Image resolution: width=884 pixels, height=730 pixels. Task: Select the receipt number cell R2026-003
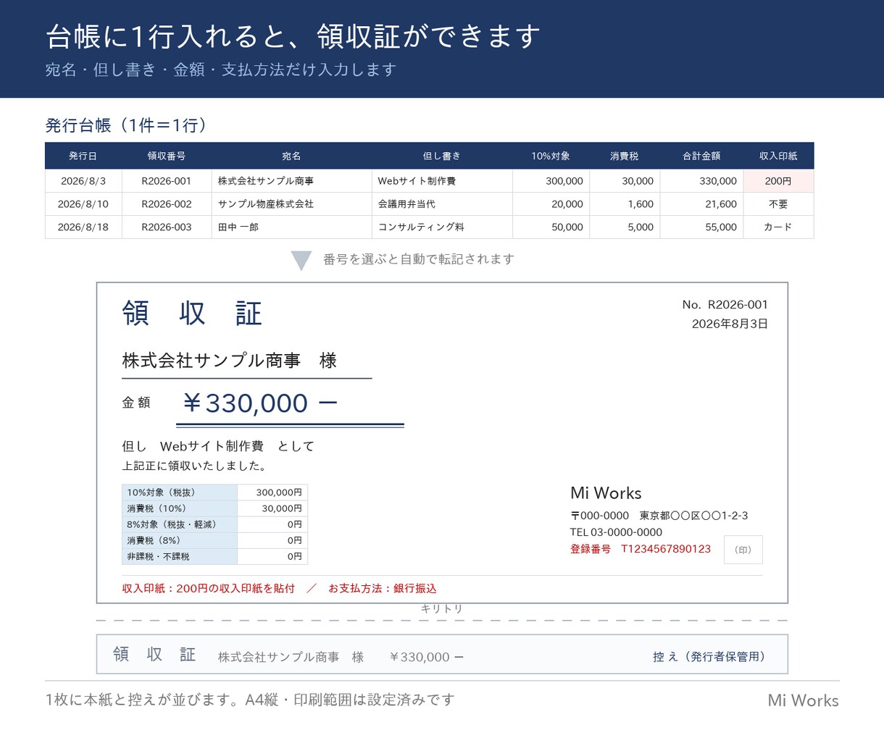click(167, 227)
